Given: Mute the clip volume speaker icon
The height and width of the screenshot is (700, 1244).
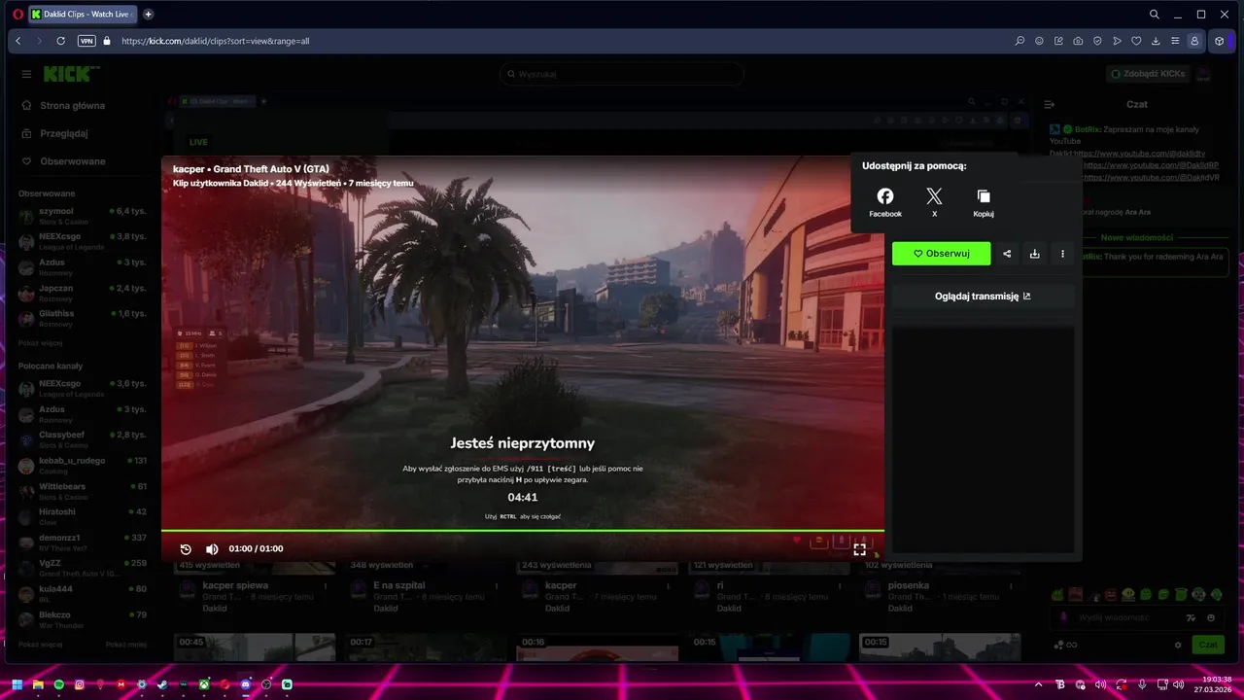Looking at the screenshot, I should tap(212, 549).
